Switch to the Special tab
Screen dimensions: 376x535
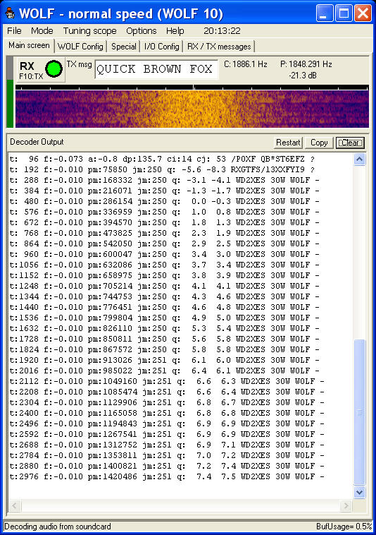[123, 47]
